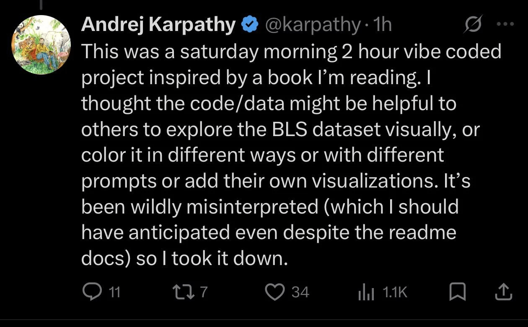
Task: Open the three-dot more options menu
Action: pyautogui.click(x=505, y=24)
